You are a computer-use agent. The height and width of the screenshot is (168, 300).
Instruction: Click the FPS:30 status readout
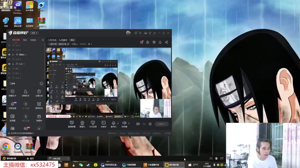[123, 134]
